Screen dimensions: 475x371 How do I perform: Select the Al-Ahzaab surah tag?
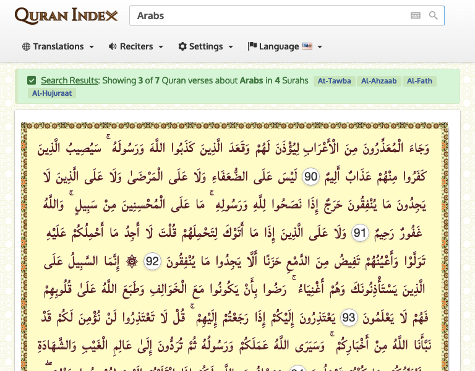point(379,81)
